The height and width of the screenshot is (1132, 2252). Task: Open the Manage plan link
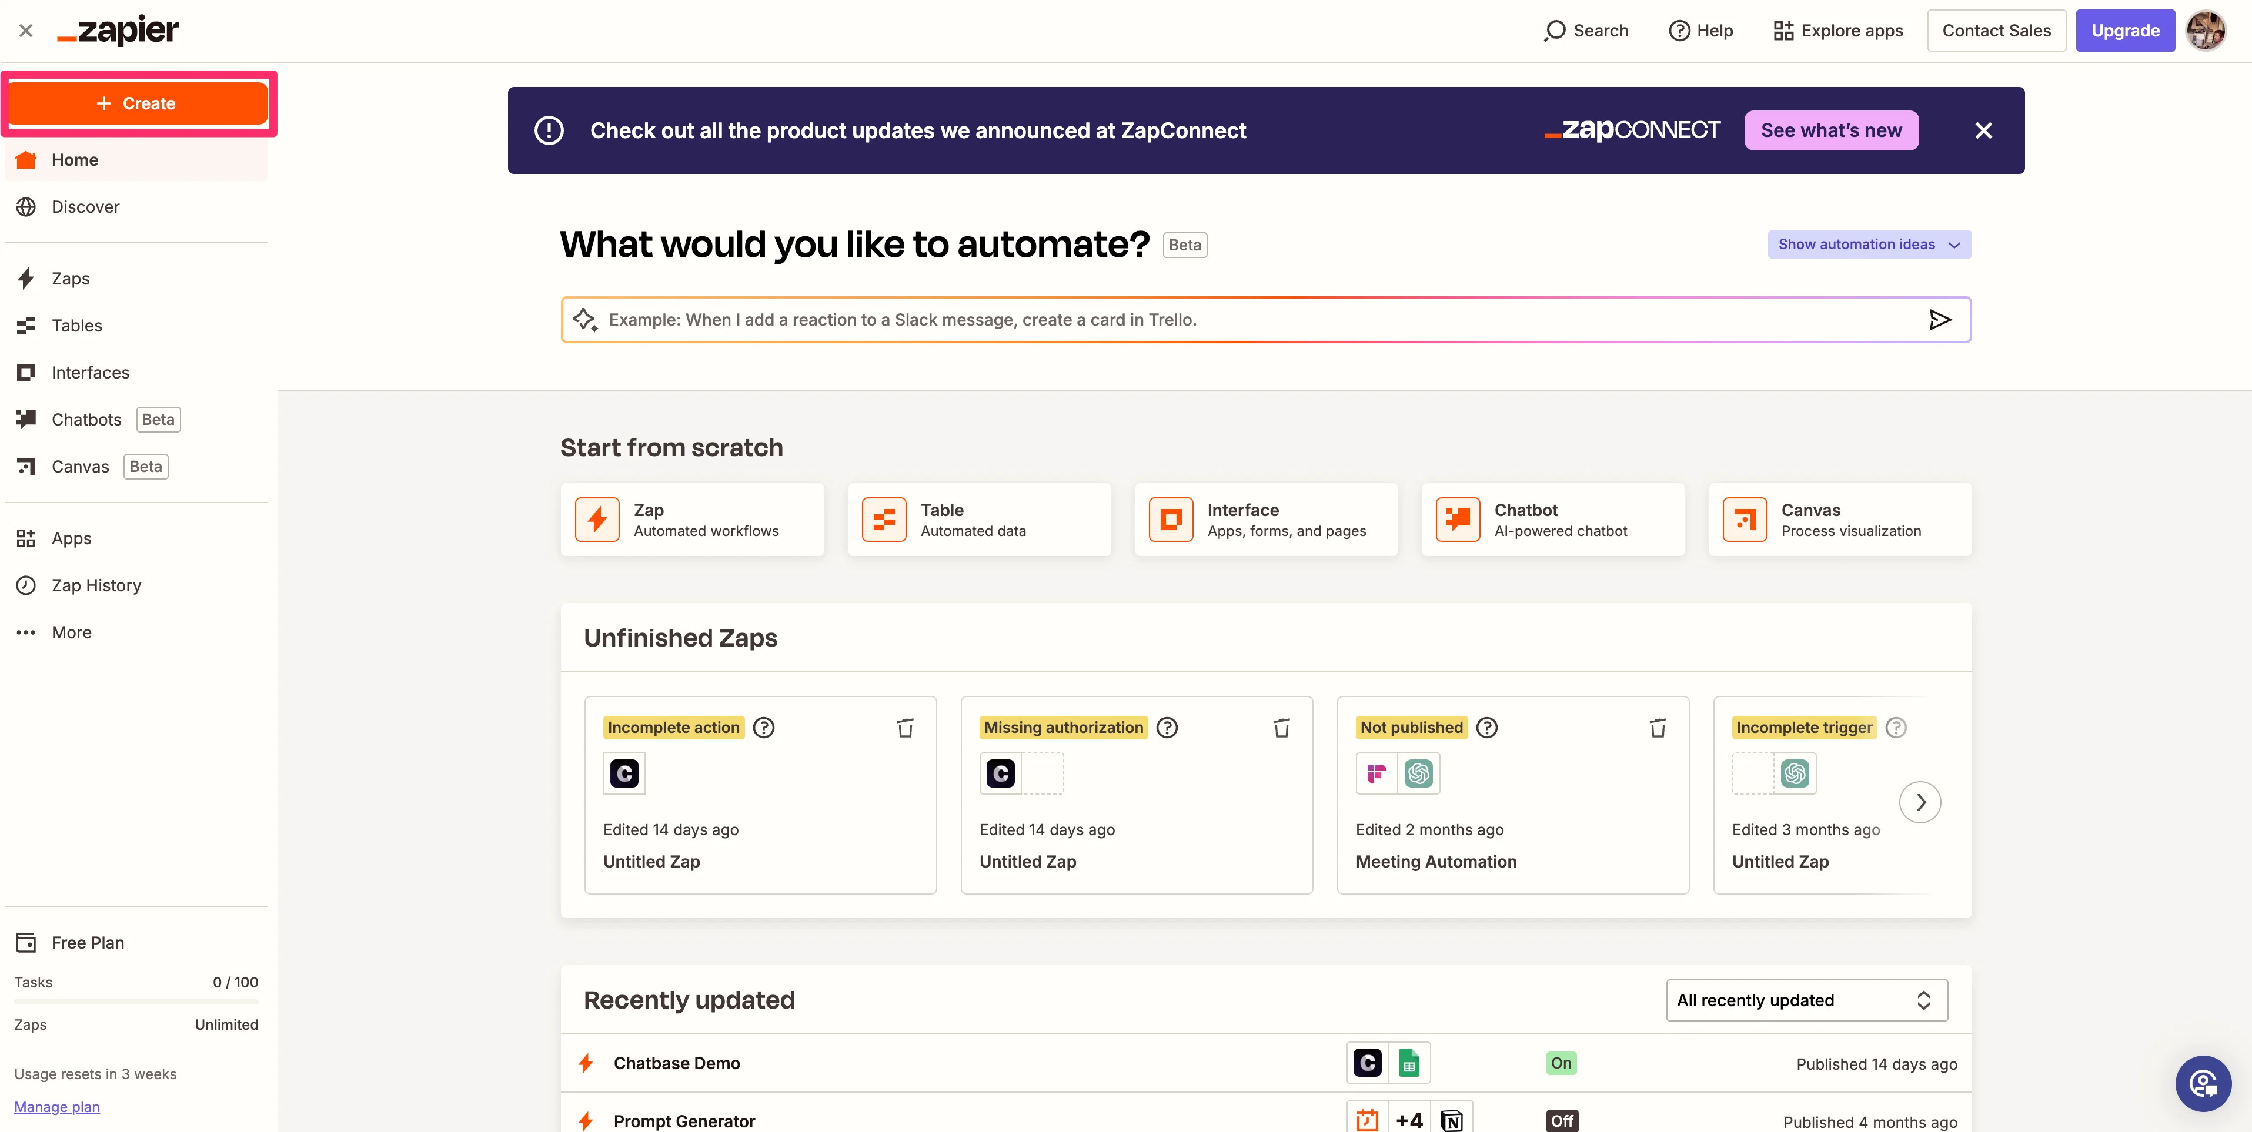[57, 1107]
